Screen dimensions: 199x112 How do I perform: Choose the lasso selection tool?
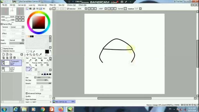coord(31,51)
